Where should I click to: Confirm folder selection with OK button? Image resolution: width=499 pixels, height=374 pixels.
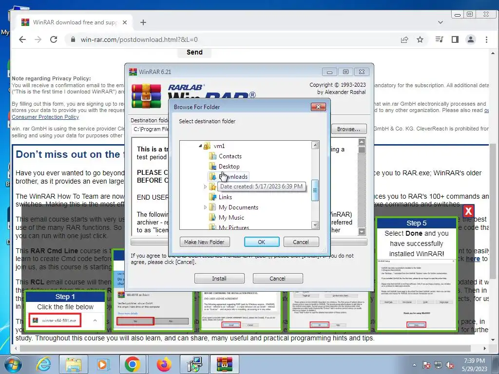pos(262,242)
